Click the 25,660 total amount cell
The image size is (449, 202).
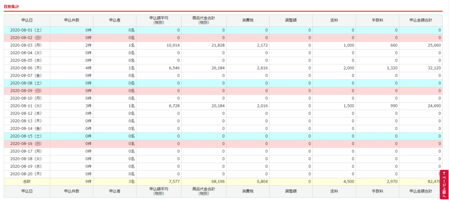coord(420,46)
